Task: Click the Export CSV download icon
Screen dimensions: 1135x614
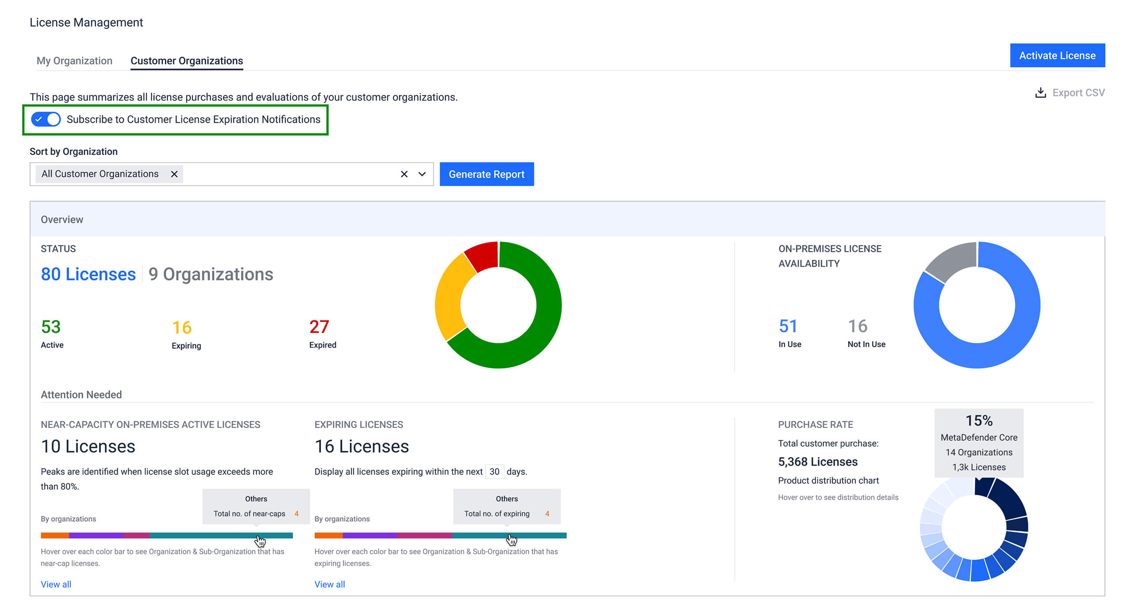Action: click(1041, 92)
